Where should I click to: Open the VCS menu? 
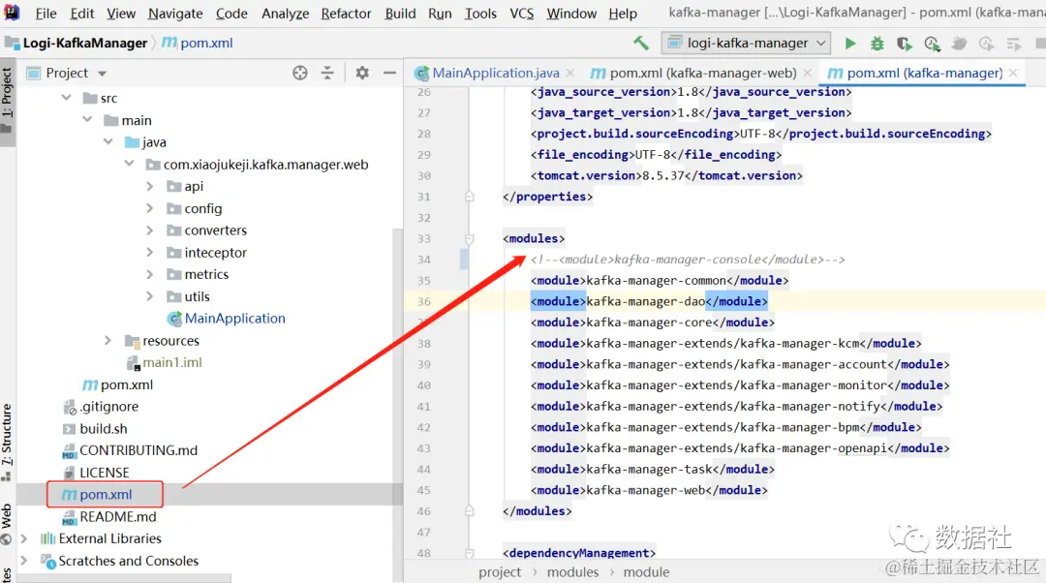(522, 14)
